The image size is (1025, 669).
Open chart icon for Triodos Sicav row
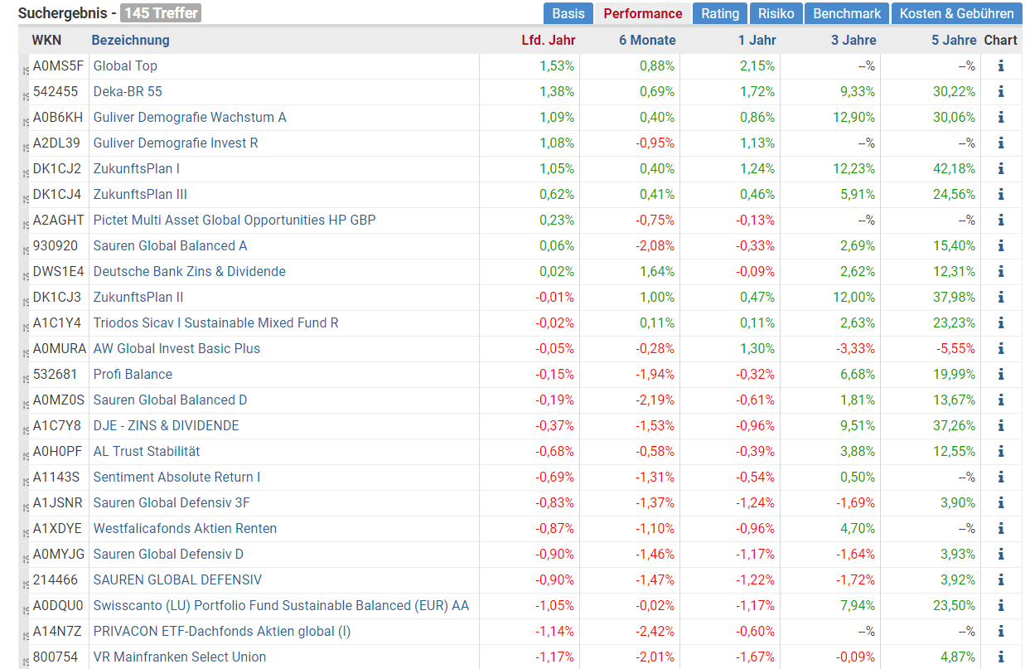coord(1001,323)
